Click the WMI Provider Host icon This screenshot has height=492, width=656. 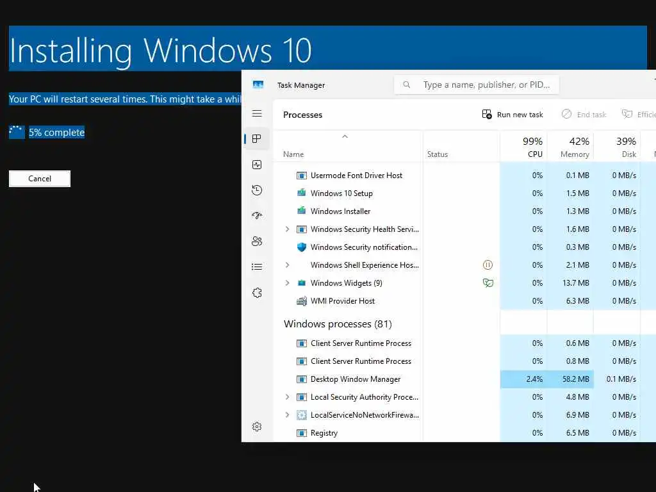pyautogui.click(x=301, y=301)
